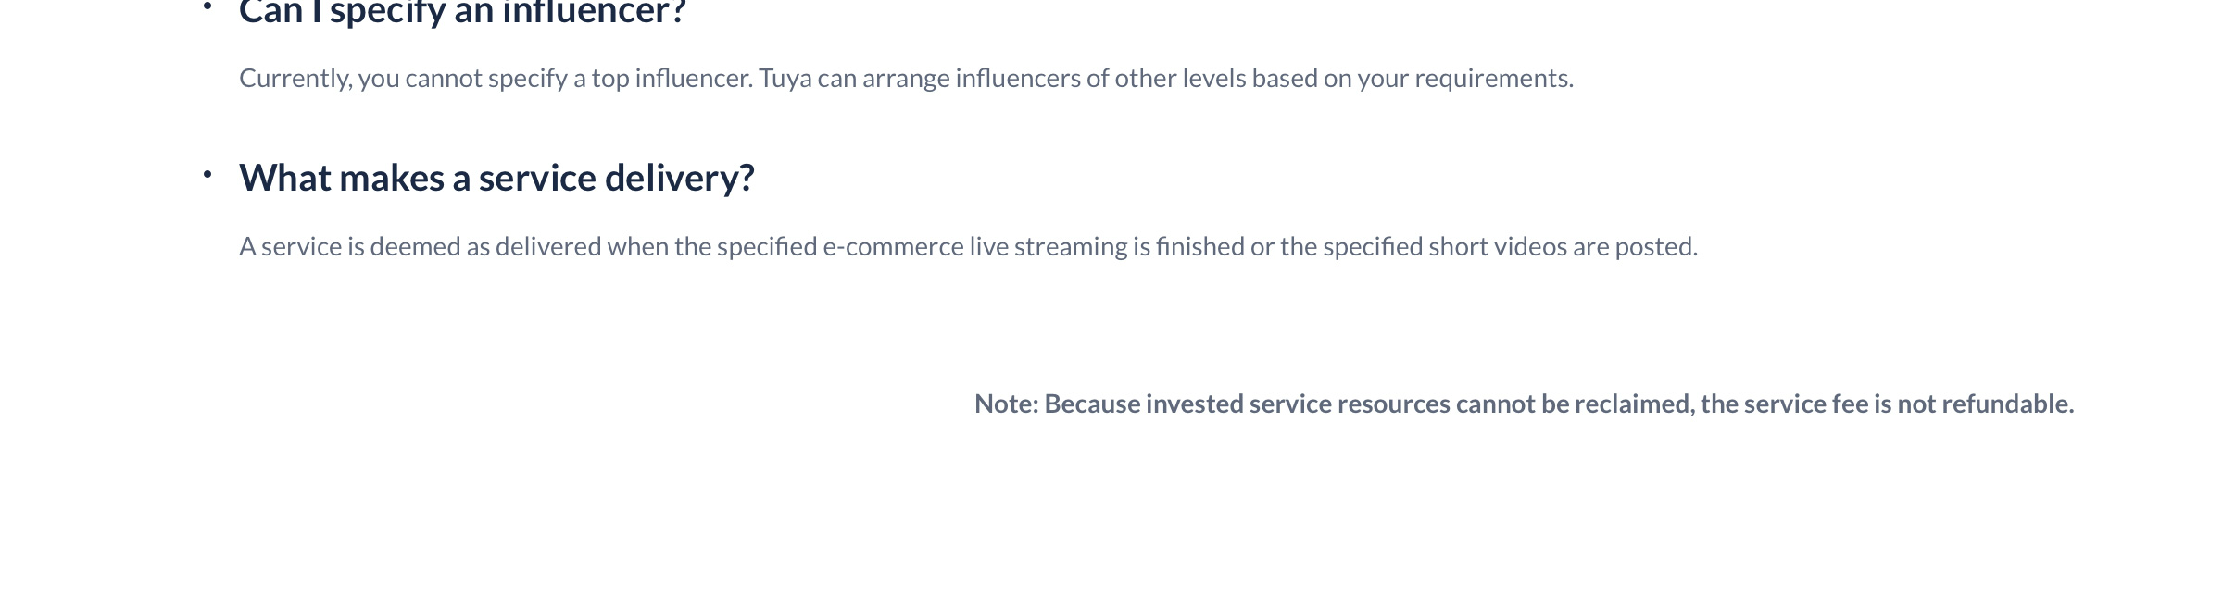Screen dimensions: 2223x596
Task: Click the word 'Currently,' starting the first answer
Action: tap(295, 79)
